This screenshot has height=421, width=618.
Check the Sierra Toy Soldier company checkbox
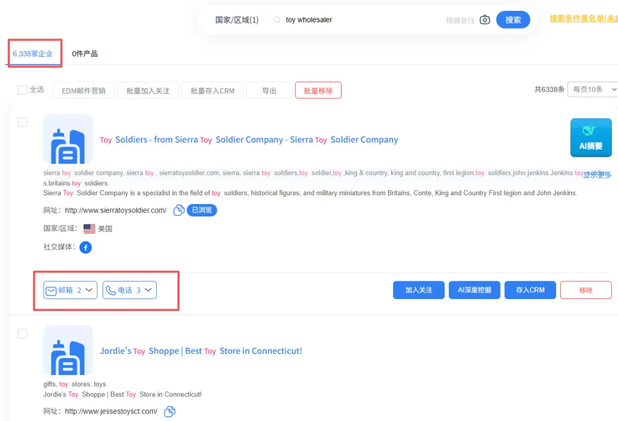click(x=23, y=122)
